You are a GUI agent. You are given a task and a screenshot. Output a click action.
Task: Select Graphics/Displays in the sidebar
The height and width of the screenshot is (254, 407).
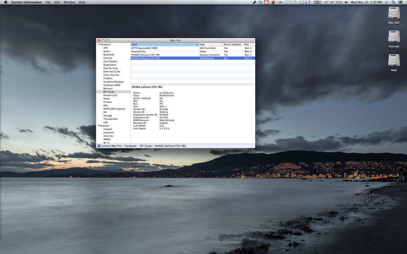click(113, 82)
